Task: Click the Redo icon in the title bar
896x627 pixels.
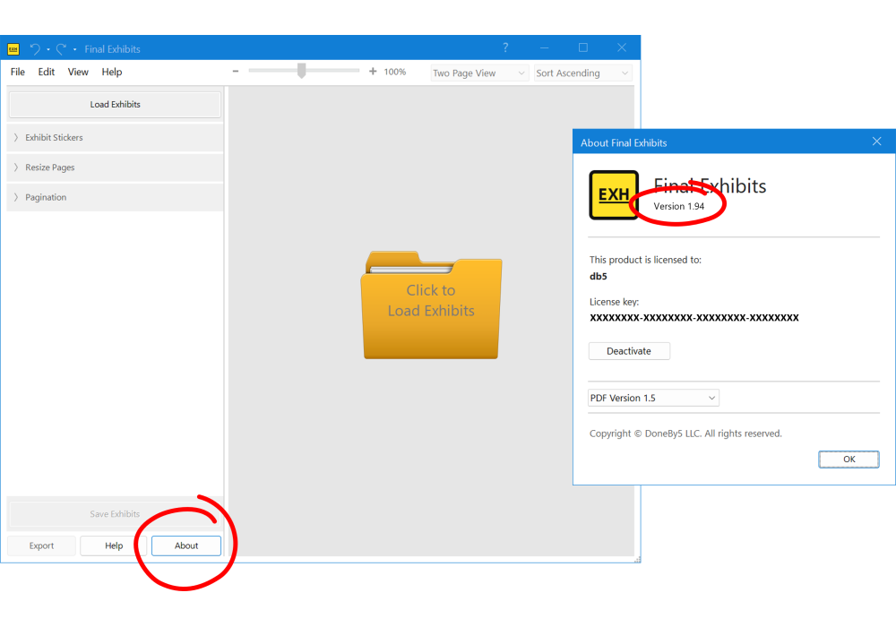Action: pyautogui.click(x=59, y=49)
